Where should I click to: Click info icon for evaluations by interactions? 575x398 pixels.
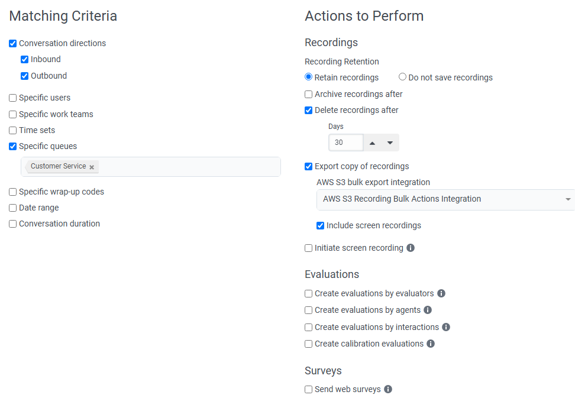pyautogui.click(x=446, y=327)
